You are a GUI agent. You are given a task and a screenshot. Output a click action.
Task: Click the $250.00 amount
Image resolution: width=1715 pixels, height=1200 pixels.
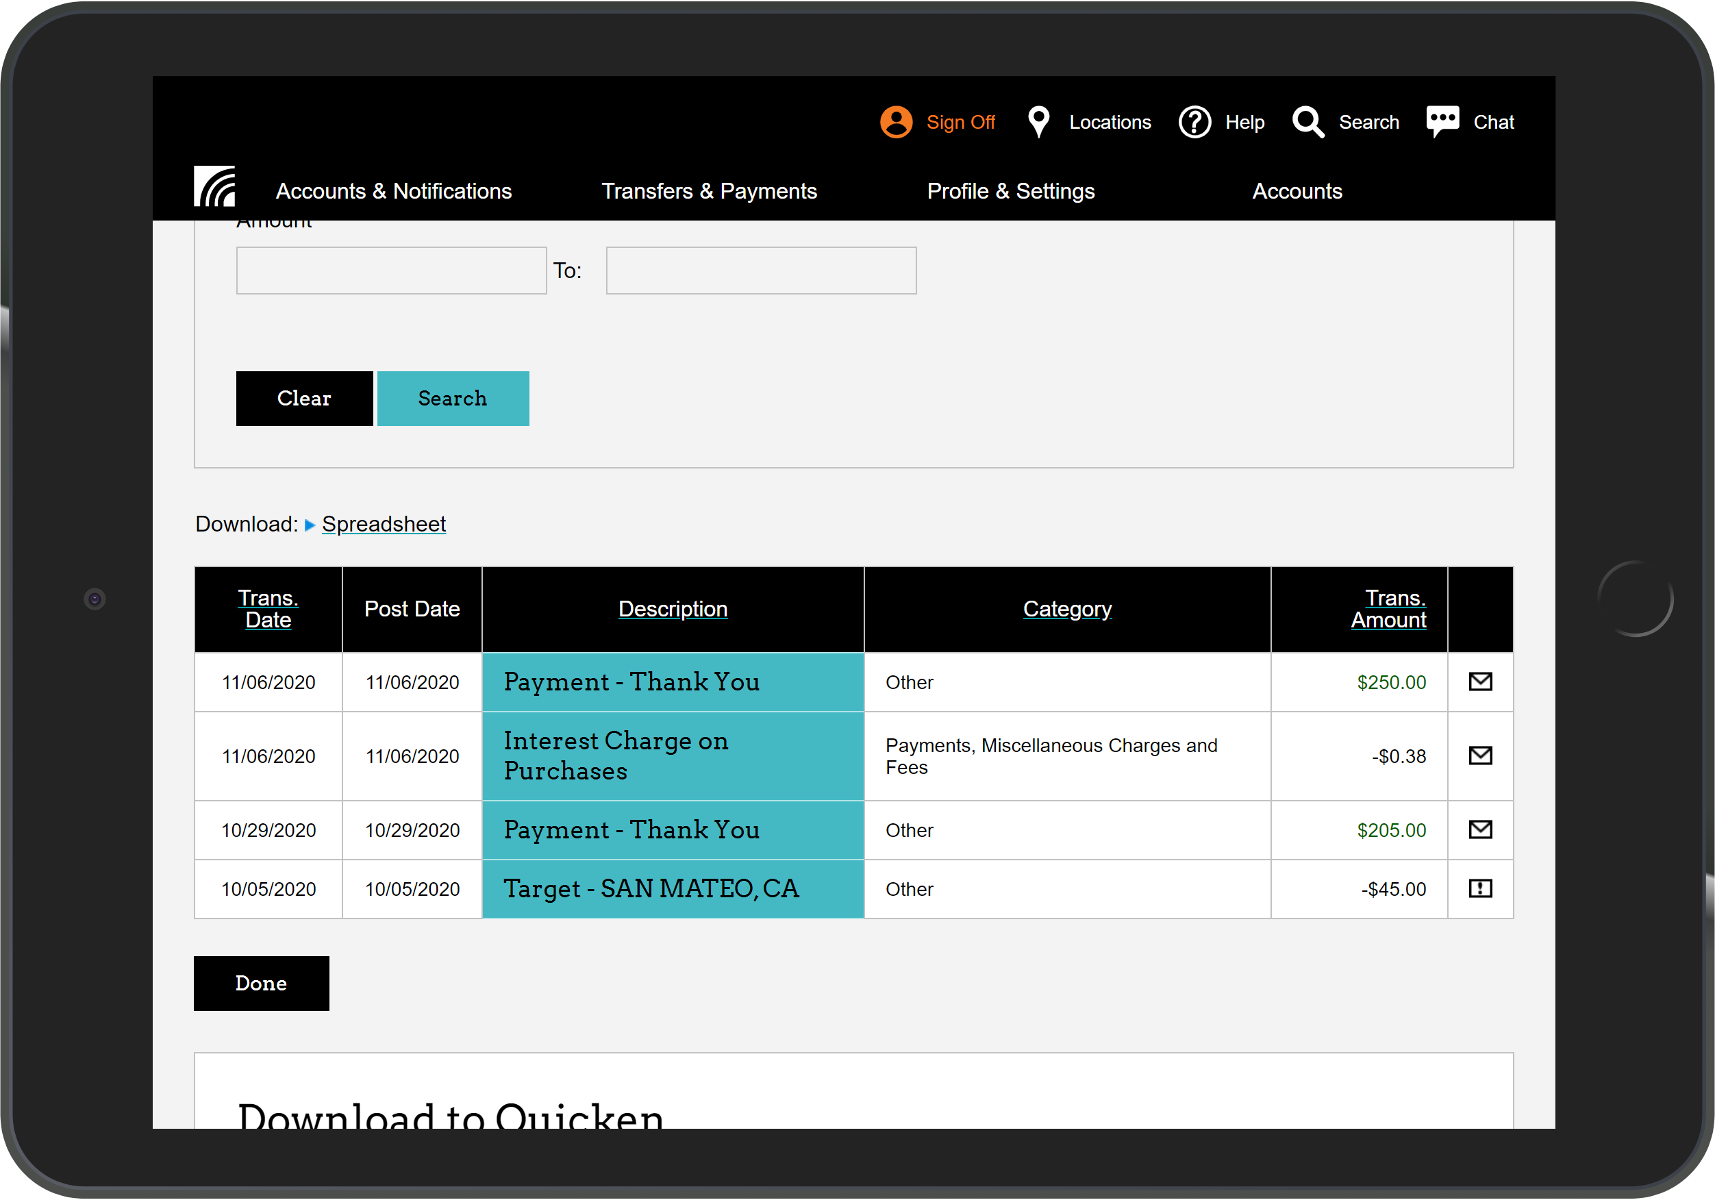(1391, 682)
